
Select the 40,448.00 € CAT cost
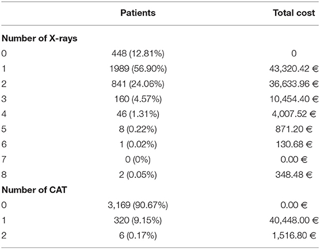click(x=294, y=220)
